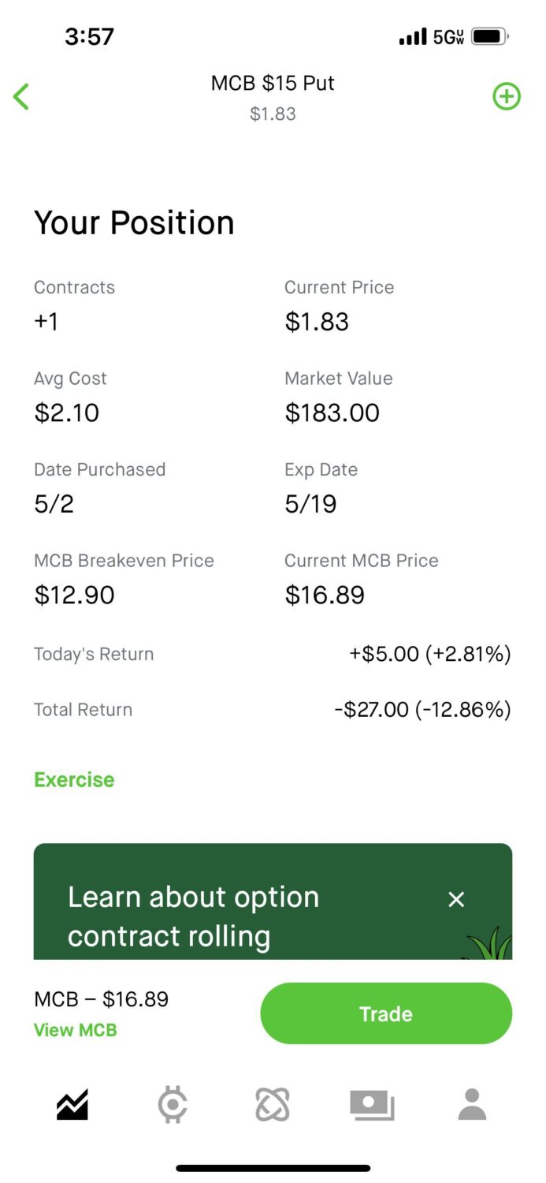
Task: Tap the cellular signal bars icon
Action: 413,37
